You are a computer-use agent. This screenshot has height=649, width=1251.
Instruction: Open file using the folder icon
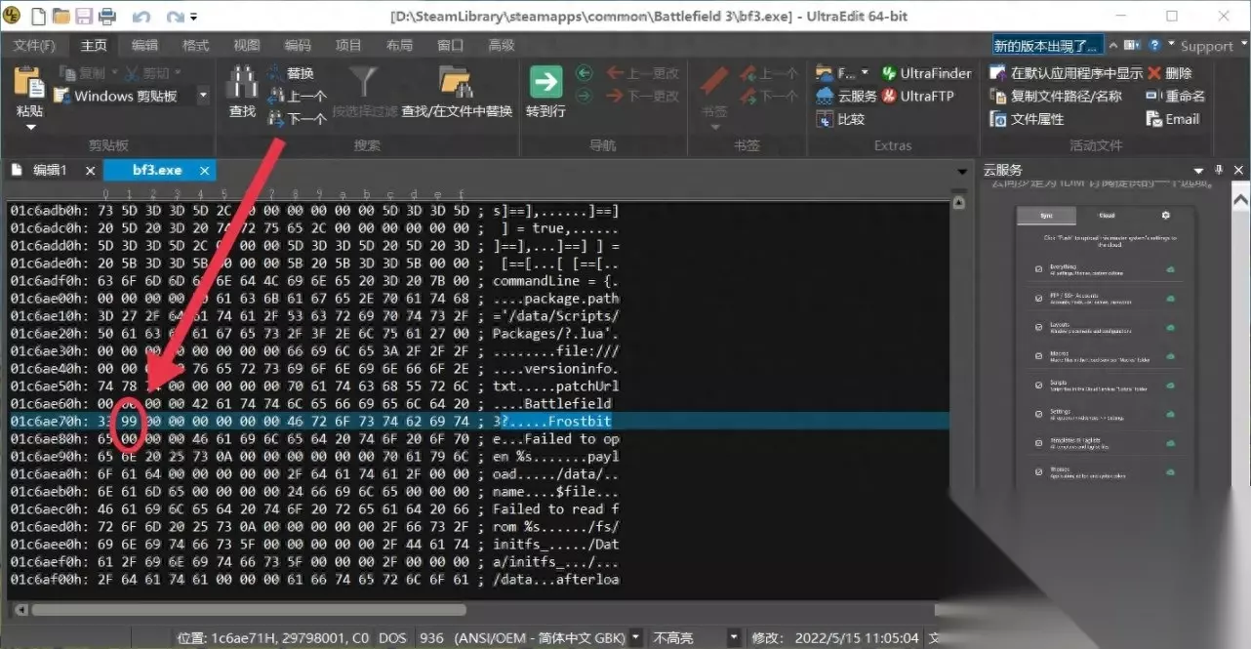[x=61, y=17]
